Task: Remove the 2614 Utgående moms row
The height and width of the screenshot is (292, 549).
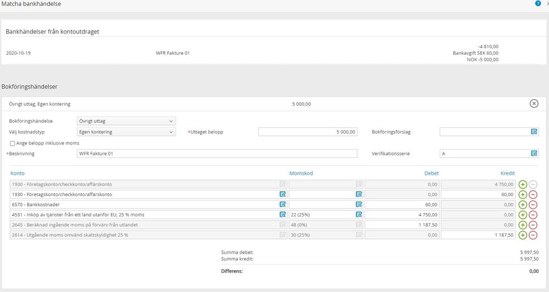Action: [533, 235]
